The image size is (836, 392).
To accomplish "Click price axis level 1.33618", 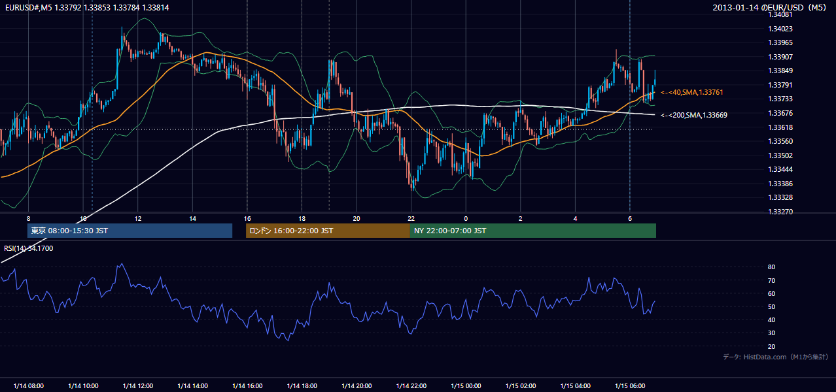I will tap(781, 127).
